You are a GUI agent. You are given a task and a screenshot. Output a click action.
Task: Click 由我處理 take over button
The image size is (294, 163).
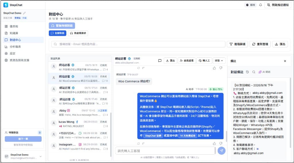[x=187, y=61]
